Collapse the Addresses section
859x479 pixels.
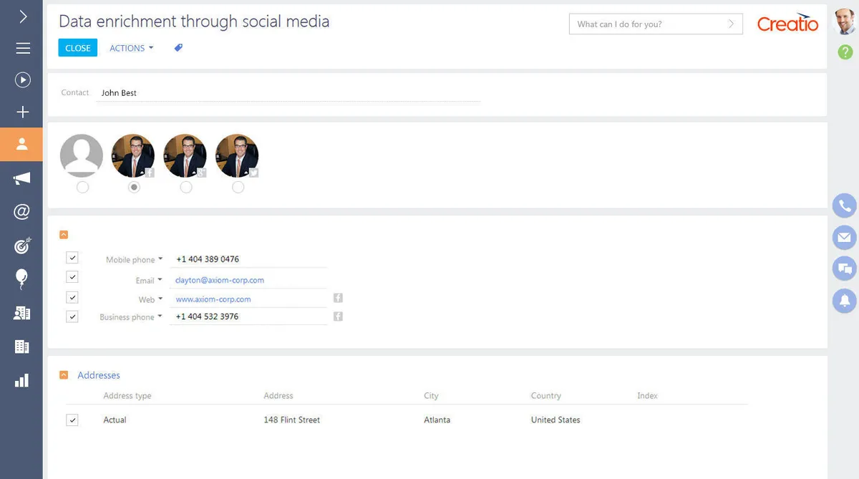point(64,375)
